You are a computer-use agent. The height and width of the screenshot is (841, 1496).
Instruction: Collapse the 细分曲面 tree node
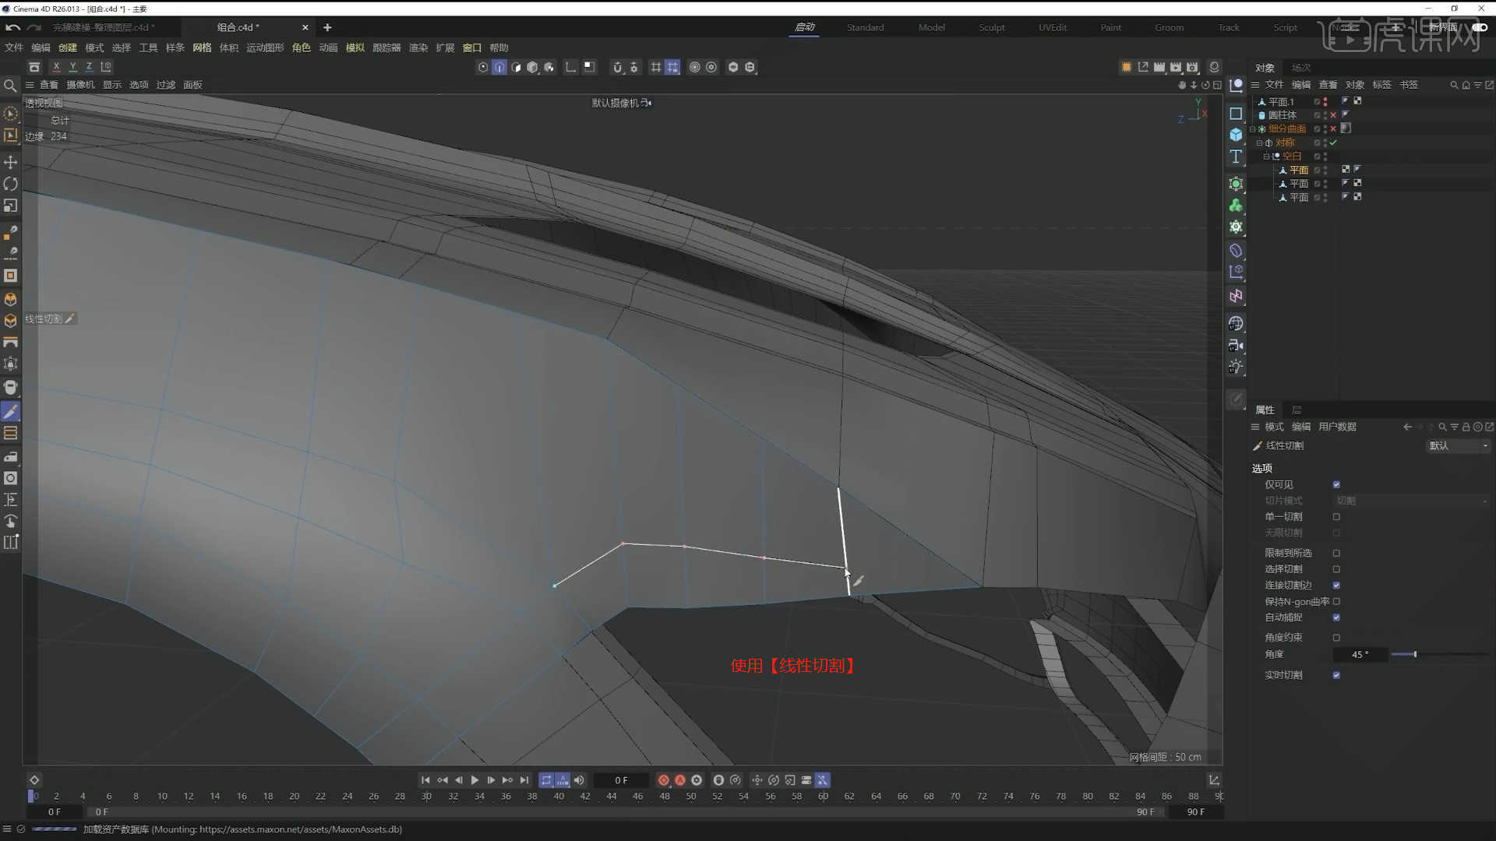[x=1252, y=129]
